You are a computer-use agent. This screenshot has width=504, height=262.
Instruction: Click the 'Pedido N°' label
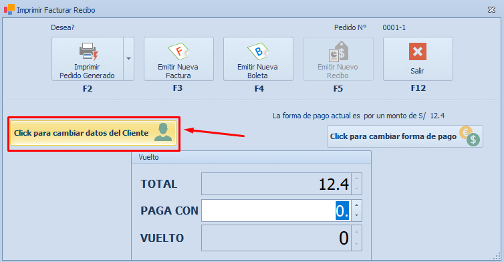click(x=350, y=27)
